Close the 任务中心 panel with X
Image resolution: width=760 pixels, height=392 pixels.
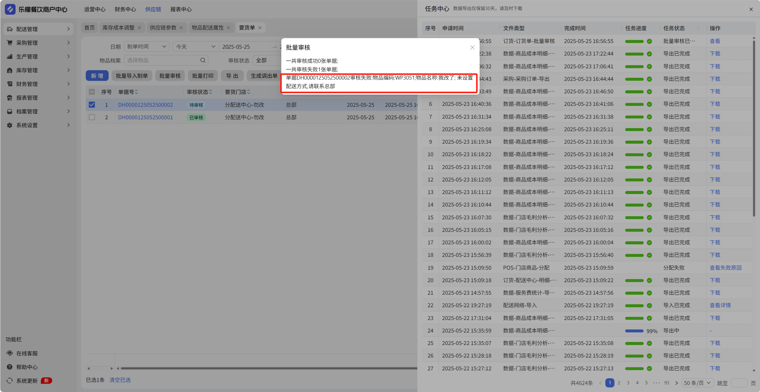point(751,9)
